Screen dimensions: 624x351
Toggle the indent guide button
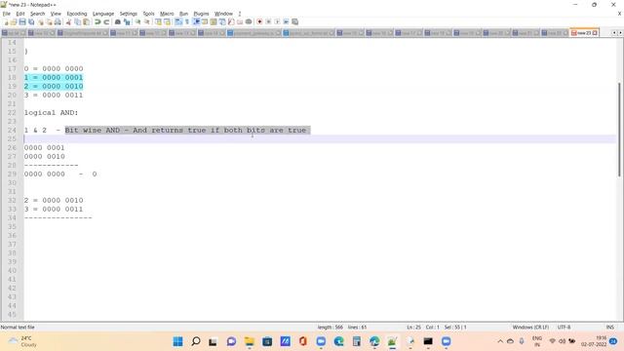(x=196, y=21)
